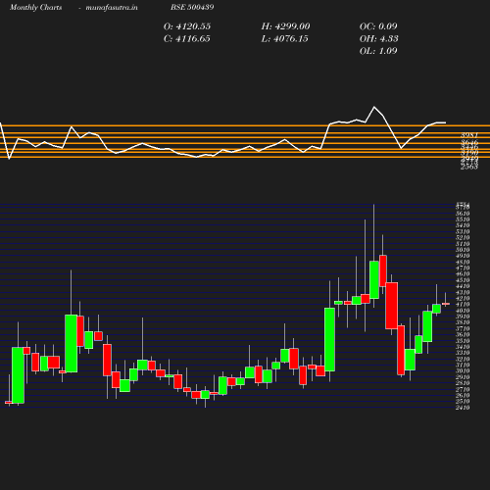The image size is (490, 490).
Task: Click the 2410 price axis label
Action: click(x=463, y=408)
